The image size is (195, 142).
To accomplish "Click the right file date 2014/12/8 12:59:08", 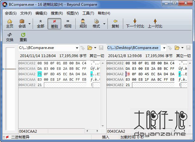I will [x=125, y=56].
